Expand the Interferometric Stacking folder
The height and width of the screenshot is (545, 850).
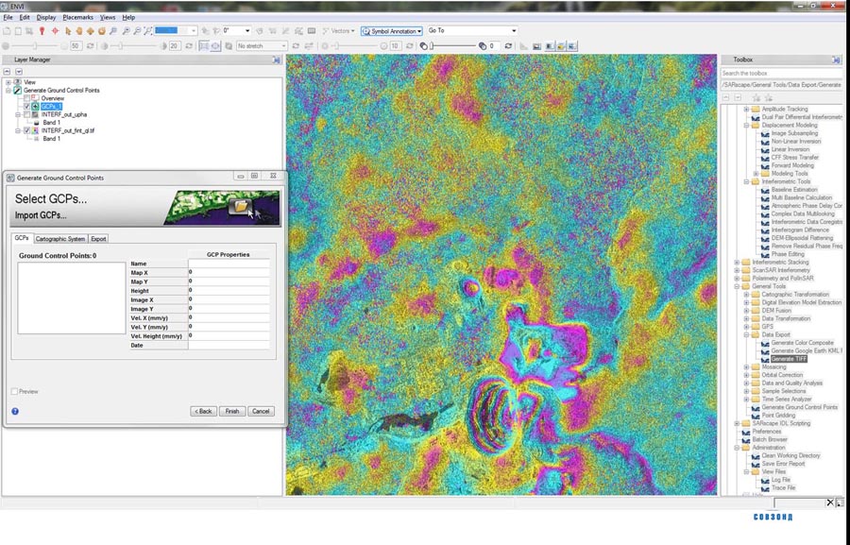tap(737, 262)
